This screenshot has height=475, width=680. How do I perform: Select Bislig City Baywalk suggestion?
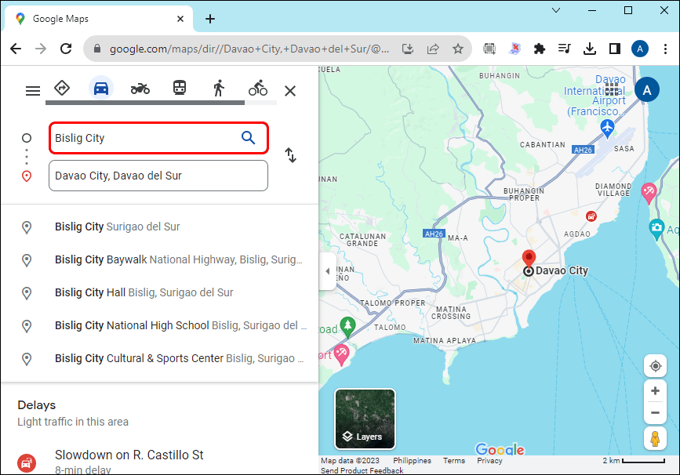tap(159, 259)
